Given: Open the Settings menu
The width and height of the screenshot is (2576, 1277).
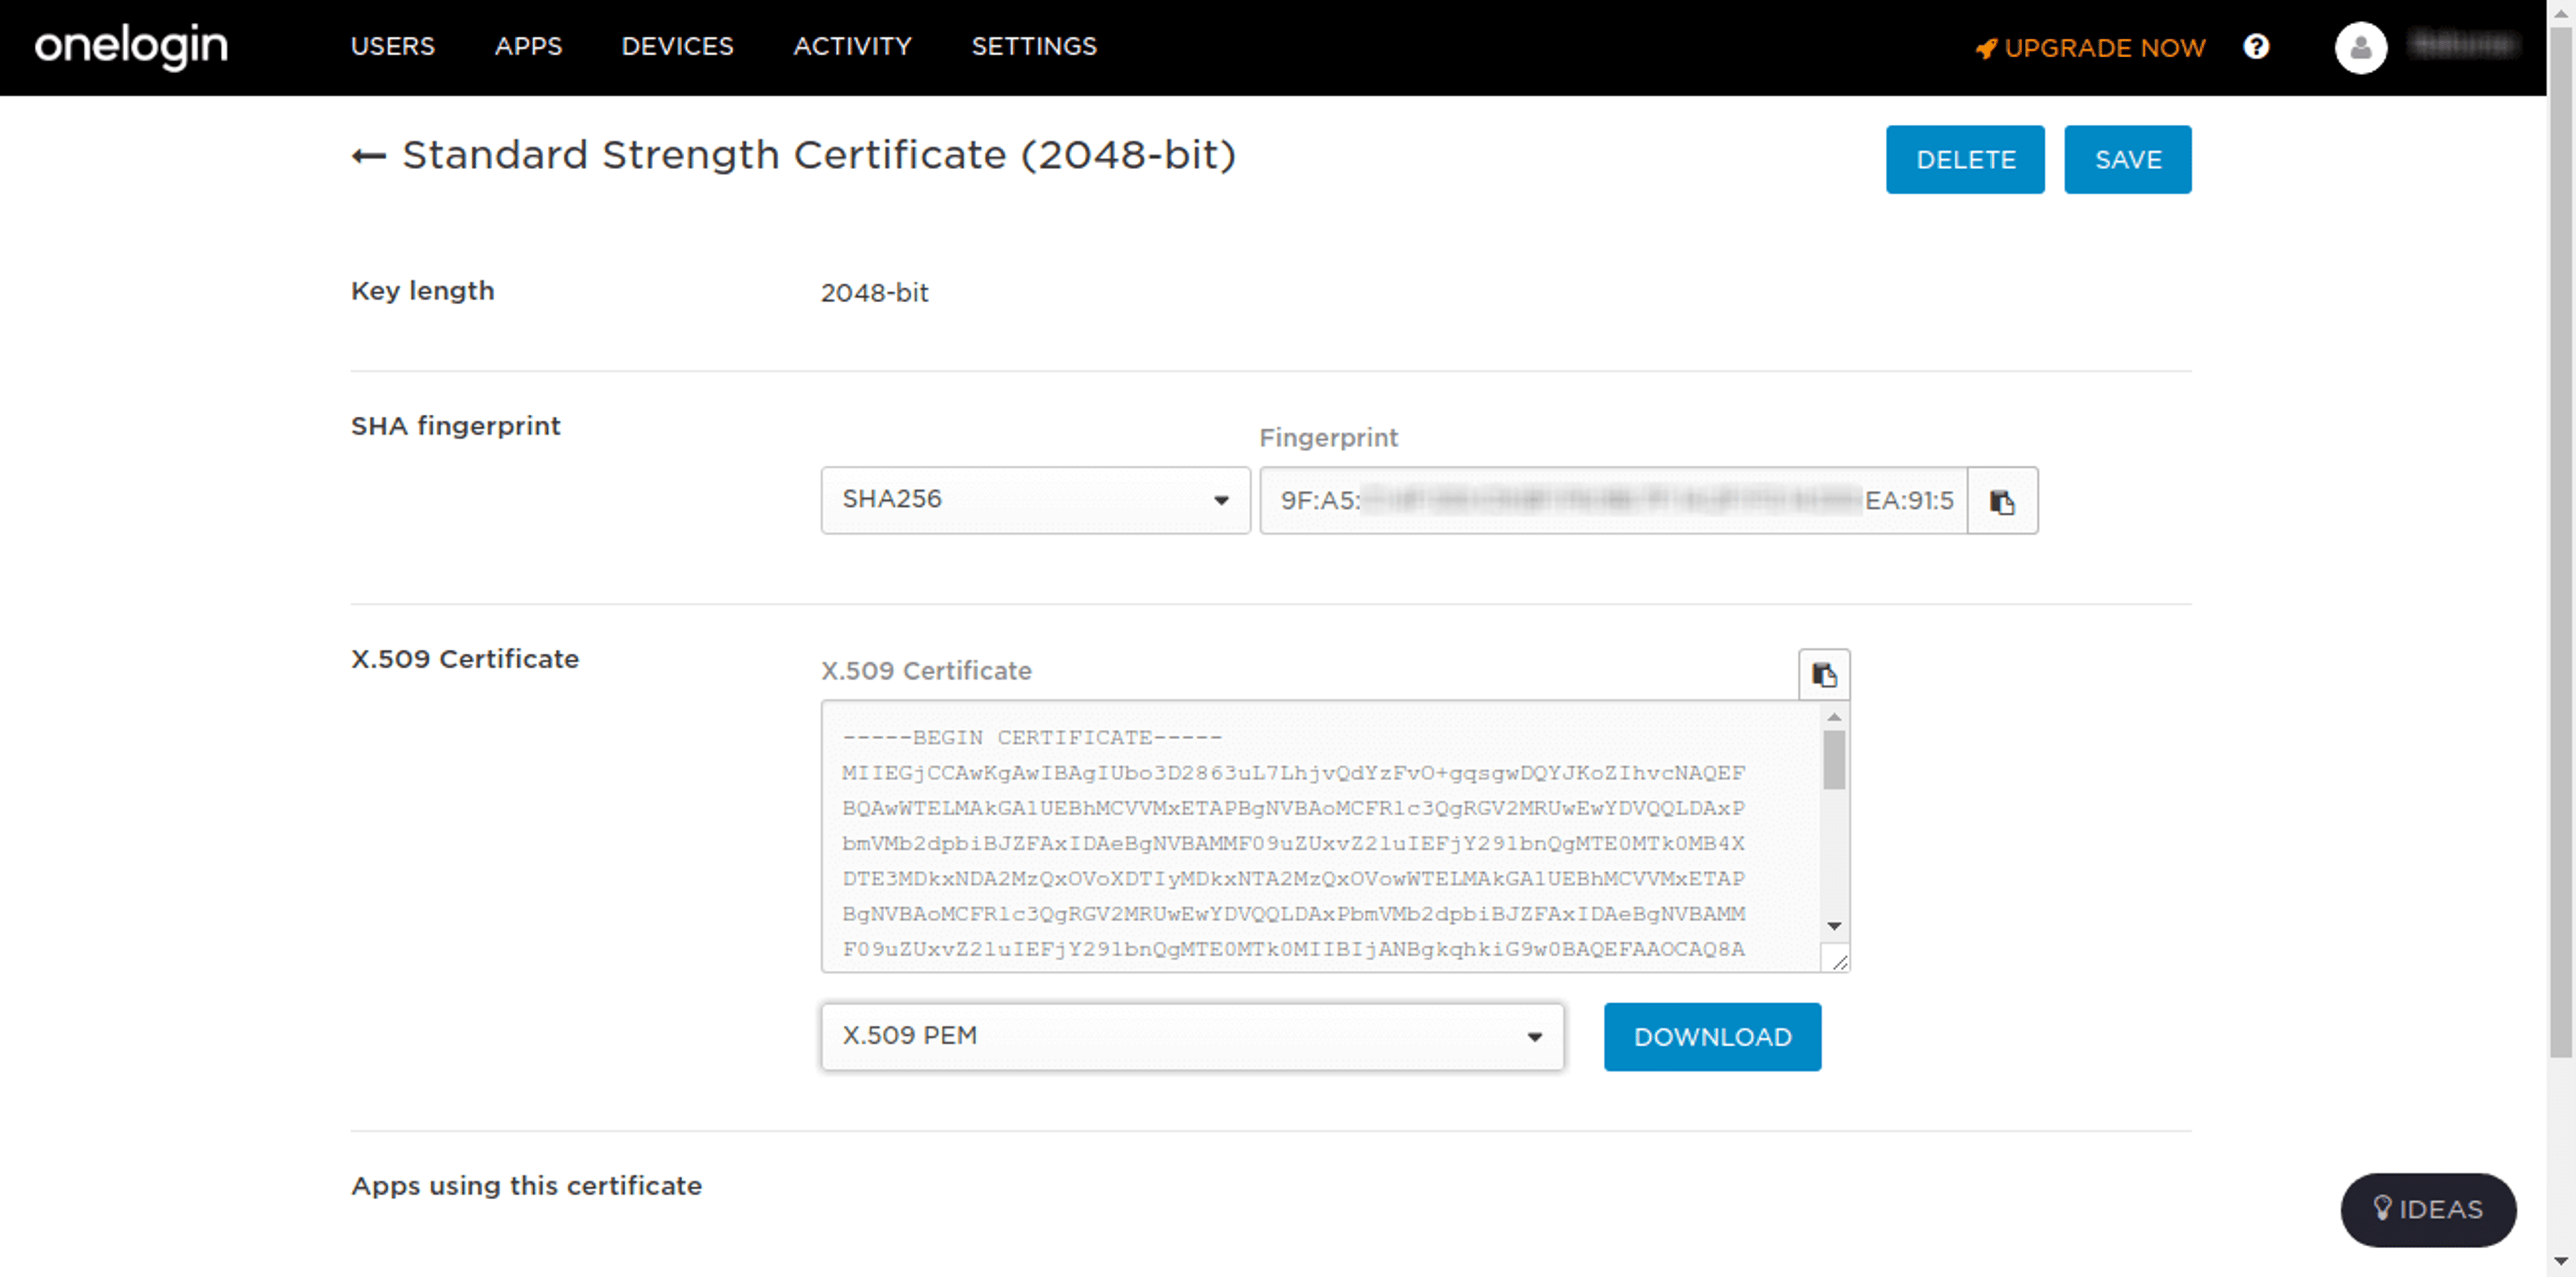Looking at the screenshot, I should [1034, 46].
